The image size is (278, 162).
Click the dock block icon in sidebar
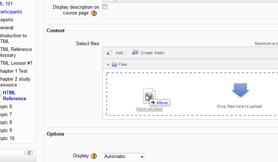coord(31,153)
